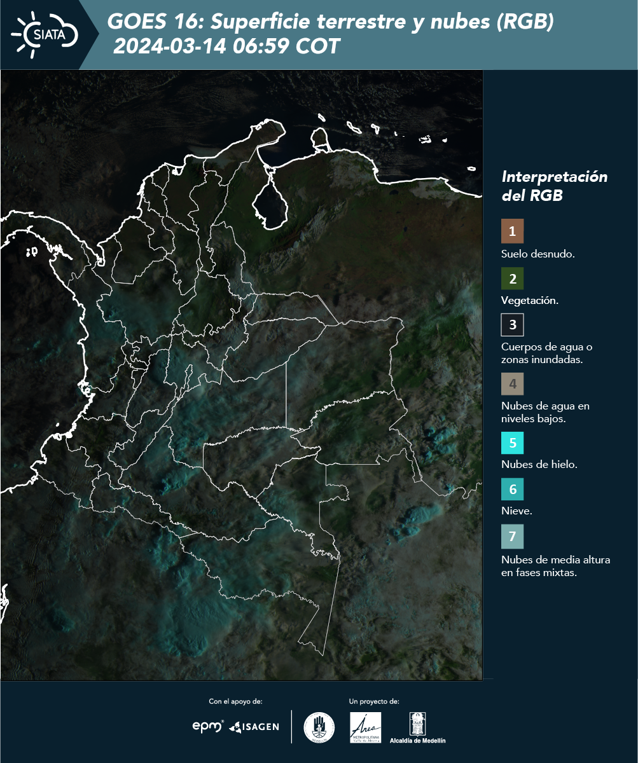Click the 'Nieve.' legend label
The width and height of the screenshot is (638, 763).
click(517, 511)
